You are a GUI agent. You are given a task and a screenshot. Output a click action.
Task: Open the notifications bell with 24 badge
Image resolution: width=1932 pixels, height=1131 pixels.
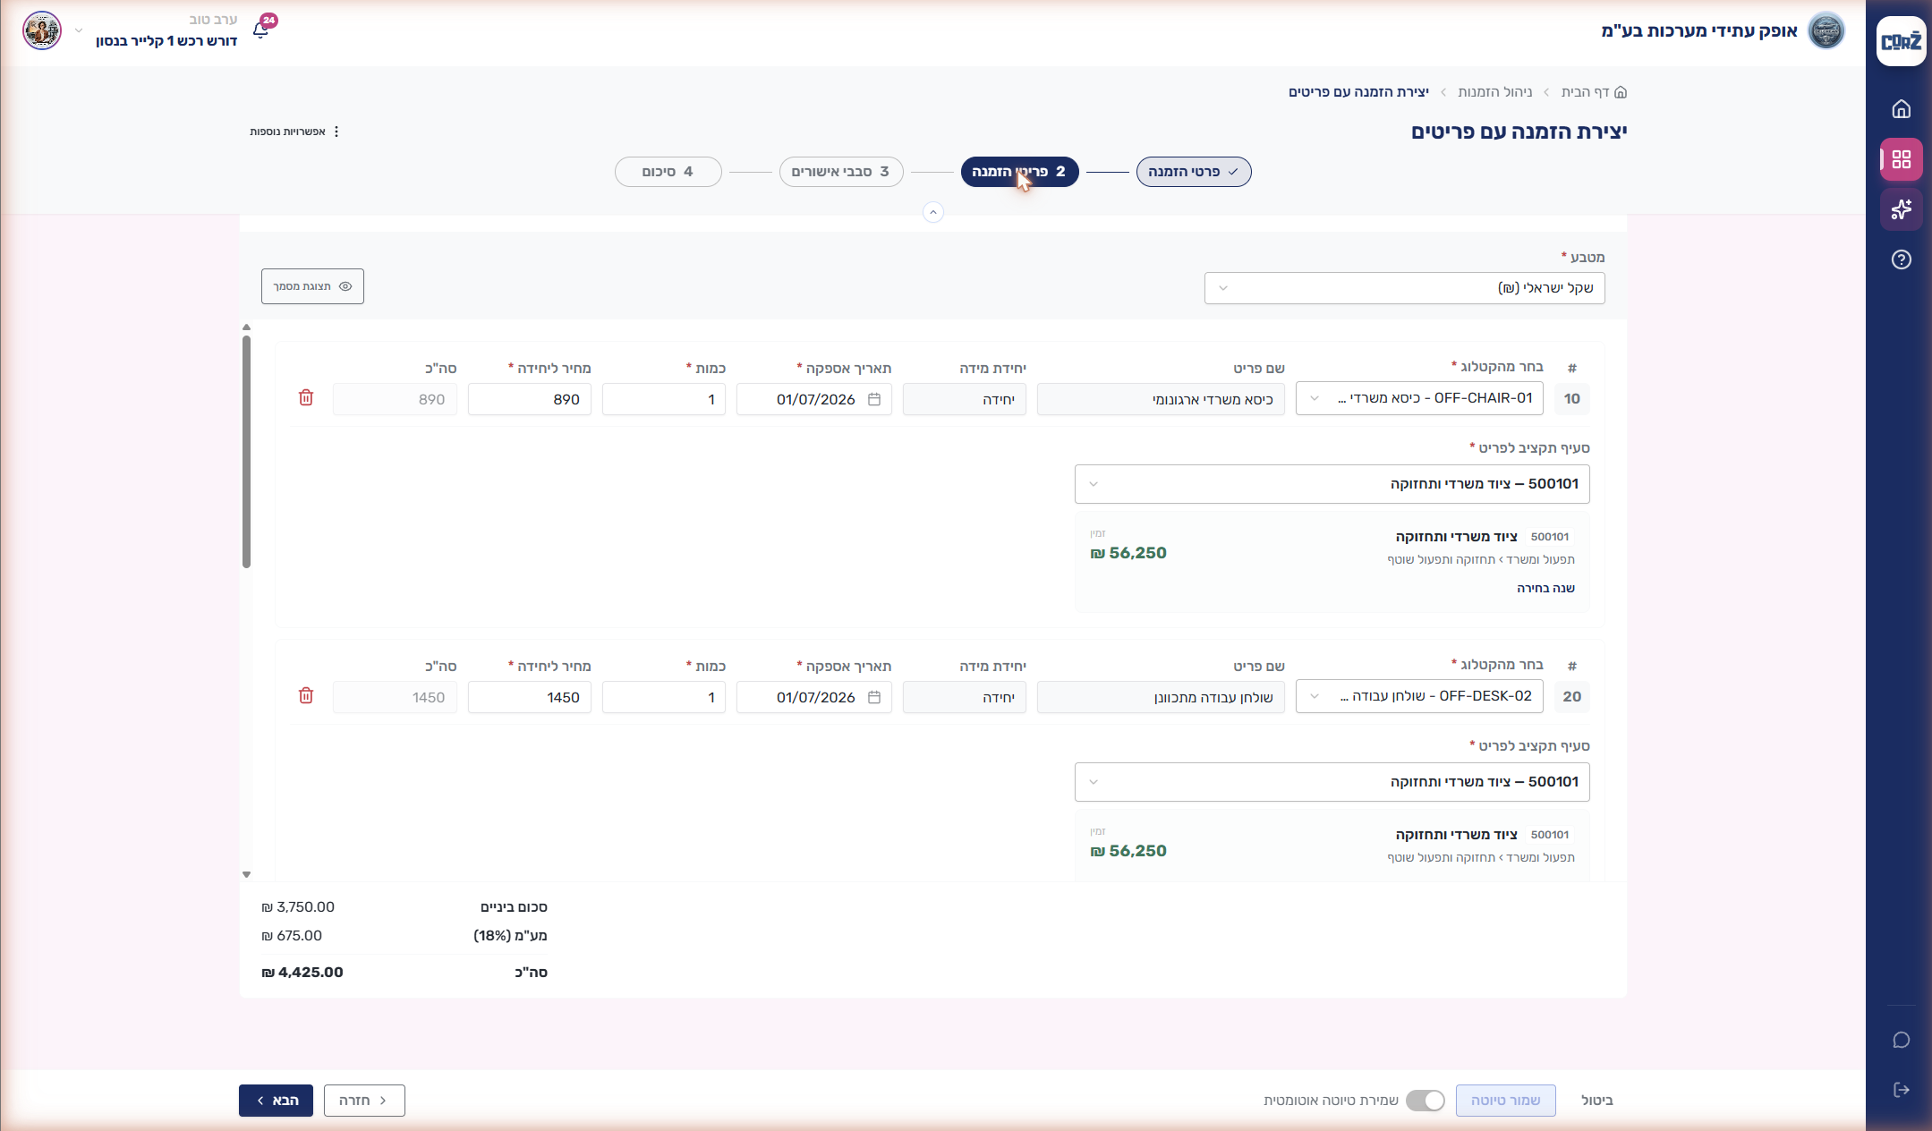coord(261,30)
